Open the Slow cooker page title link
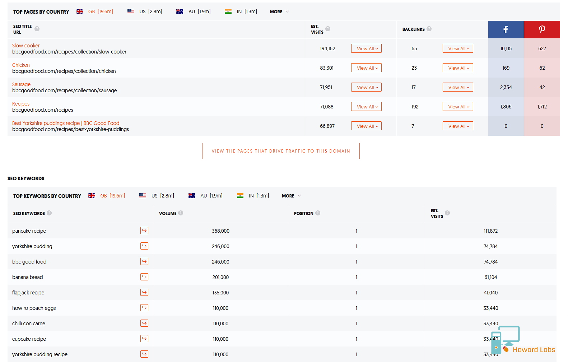Viewport: 568px width, 363px height. click(x=26, y=46)
